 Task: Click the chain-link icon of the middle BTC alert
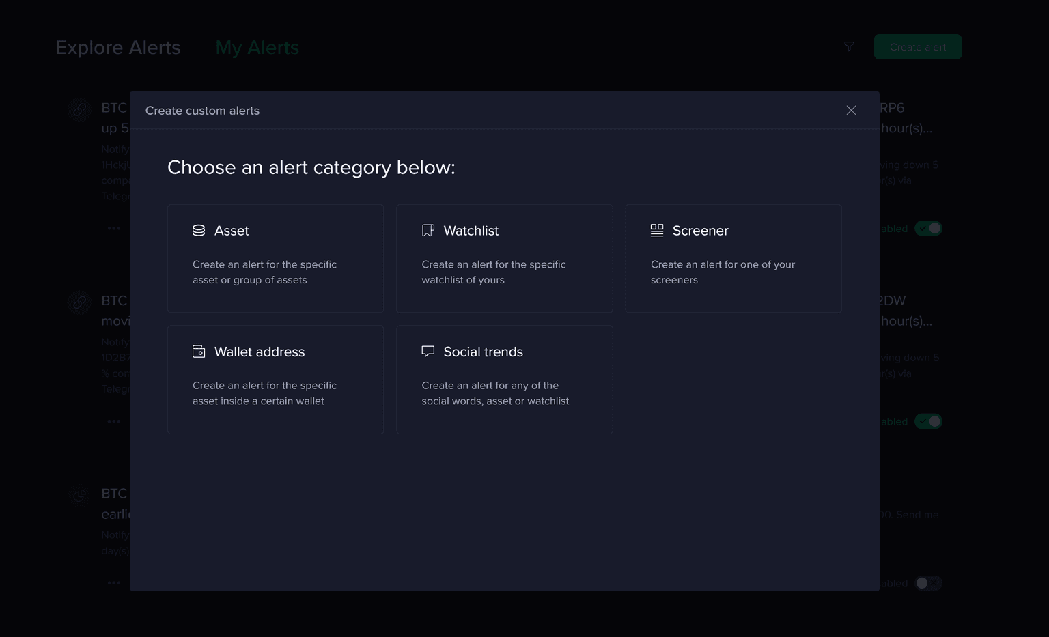coord(80,302)
